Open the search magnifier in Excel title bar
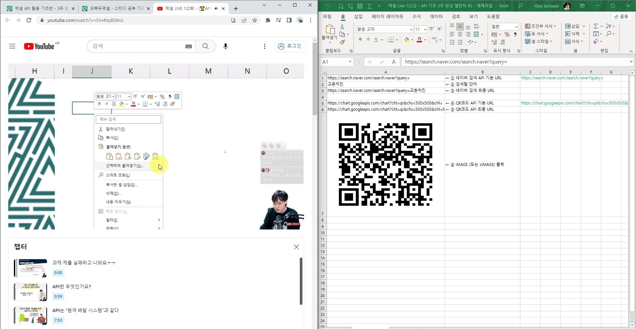The image size is (636, 329). coord(520,6)
